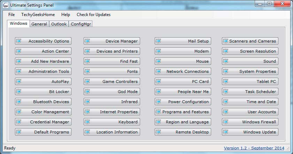Maximize the Ultimate Settings Panel window
This screenshot has height=154, width=293.
tap(269, 4)
